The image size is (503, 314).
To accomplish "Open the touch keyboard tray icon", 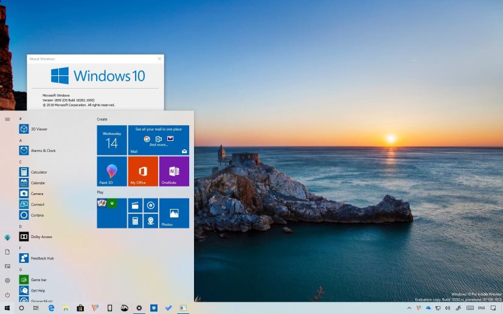I will pos(470,309).
